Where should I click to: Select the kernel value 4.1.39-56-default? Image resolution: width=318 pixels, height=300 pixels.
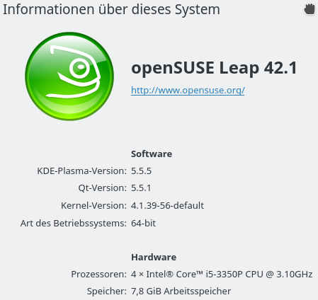click(167, 206)
